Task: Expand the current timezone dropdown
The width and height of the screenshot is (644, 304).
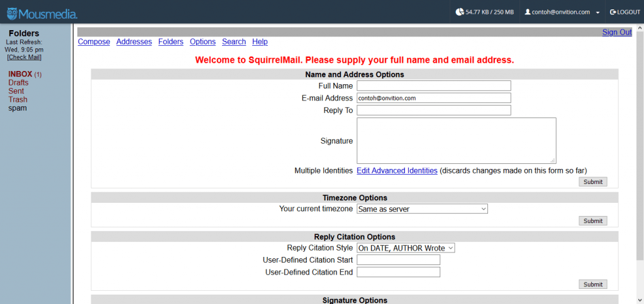Action: pos(422,209)
